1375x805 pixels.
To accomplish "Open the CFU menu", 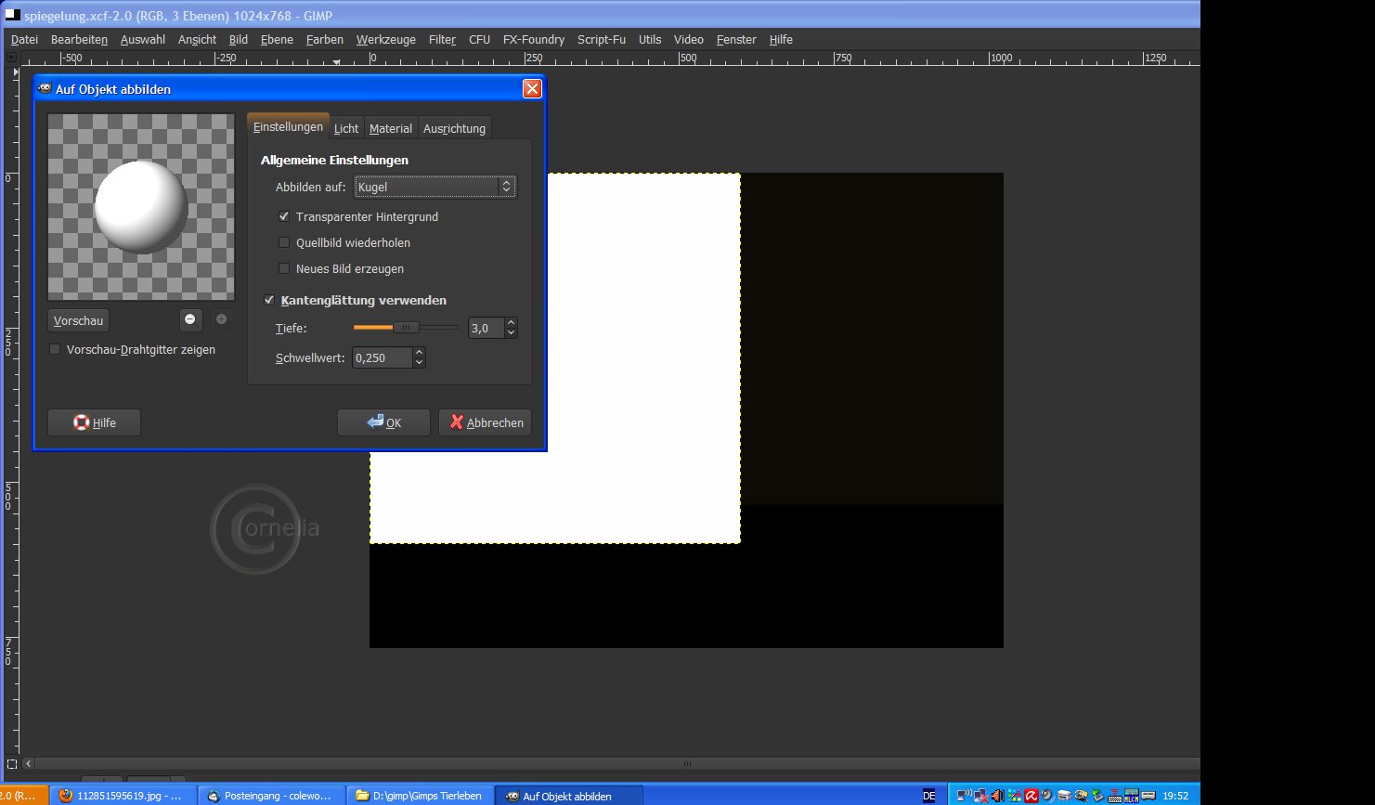I will click(479, 39).
